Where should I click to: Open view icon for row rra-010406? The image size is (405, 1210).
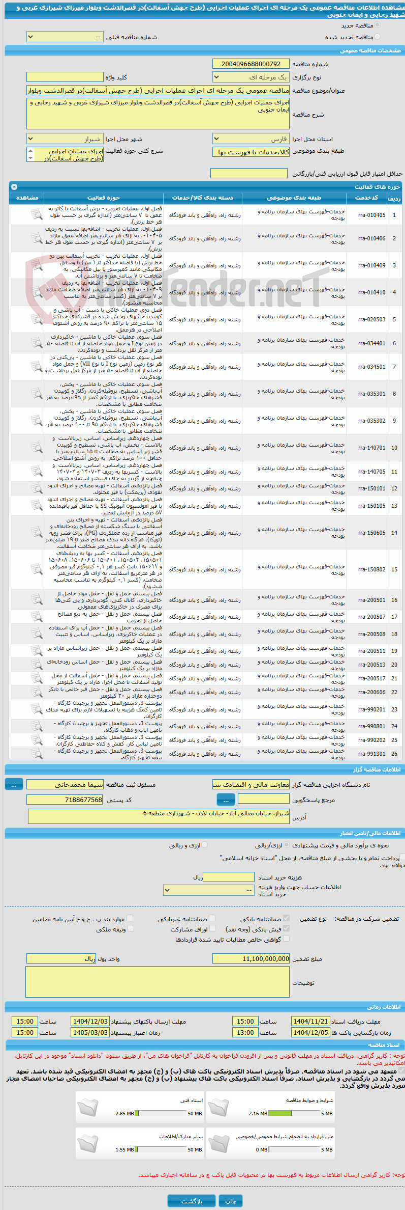click(37, 238)
